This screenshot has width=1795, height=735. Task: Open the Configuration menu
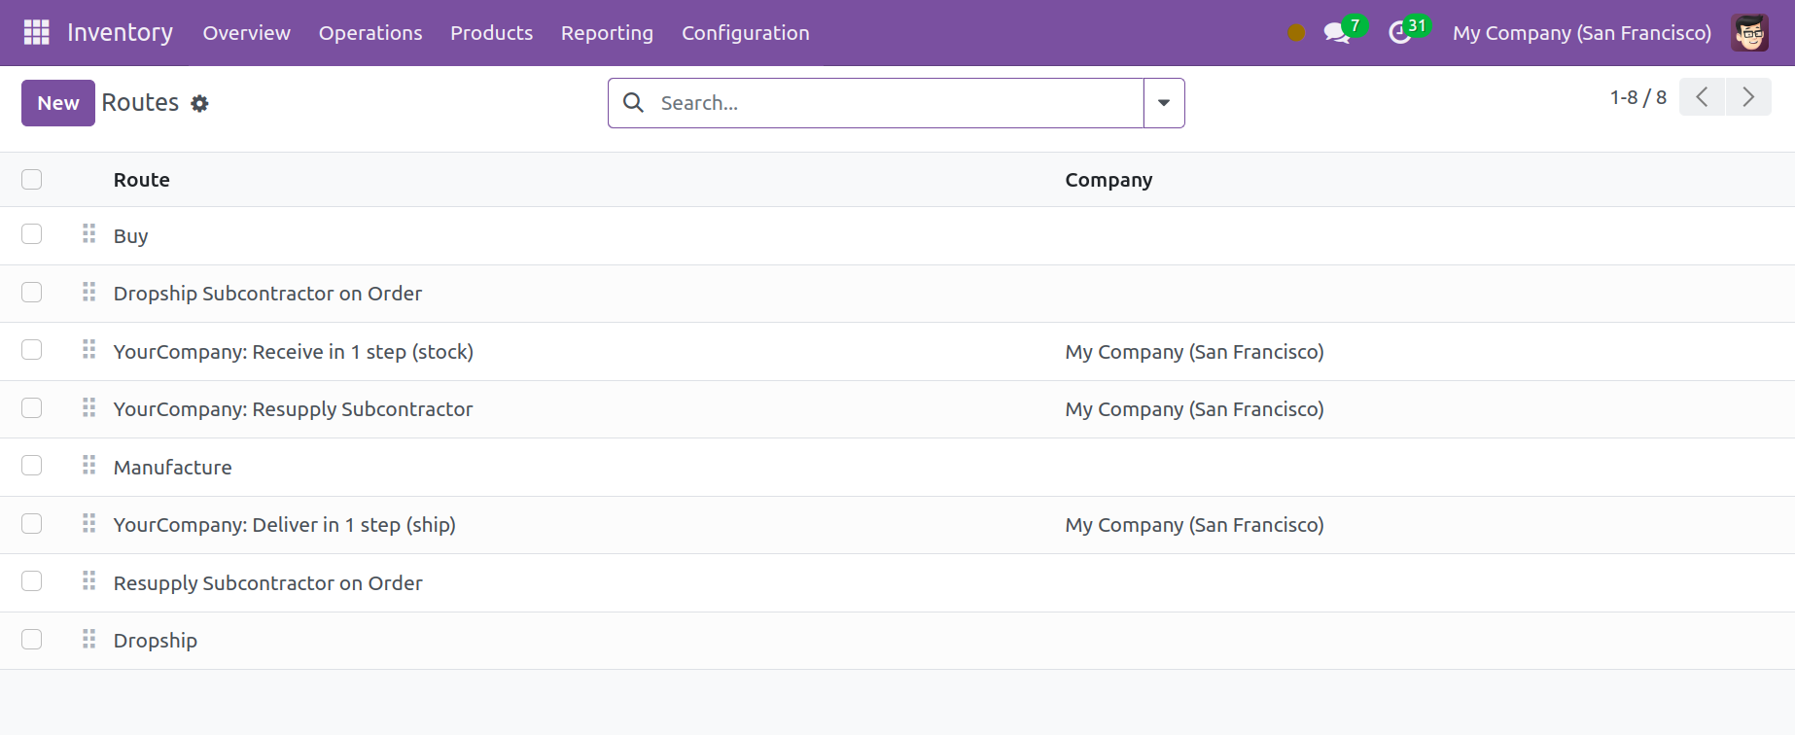click(x=745, y=33)
